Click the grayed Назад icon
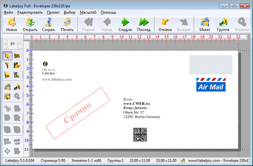The width and height of the screenshot is (253, 166). (107, 24)
